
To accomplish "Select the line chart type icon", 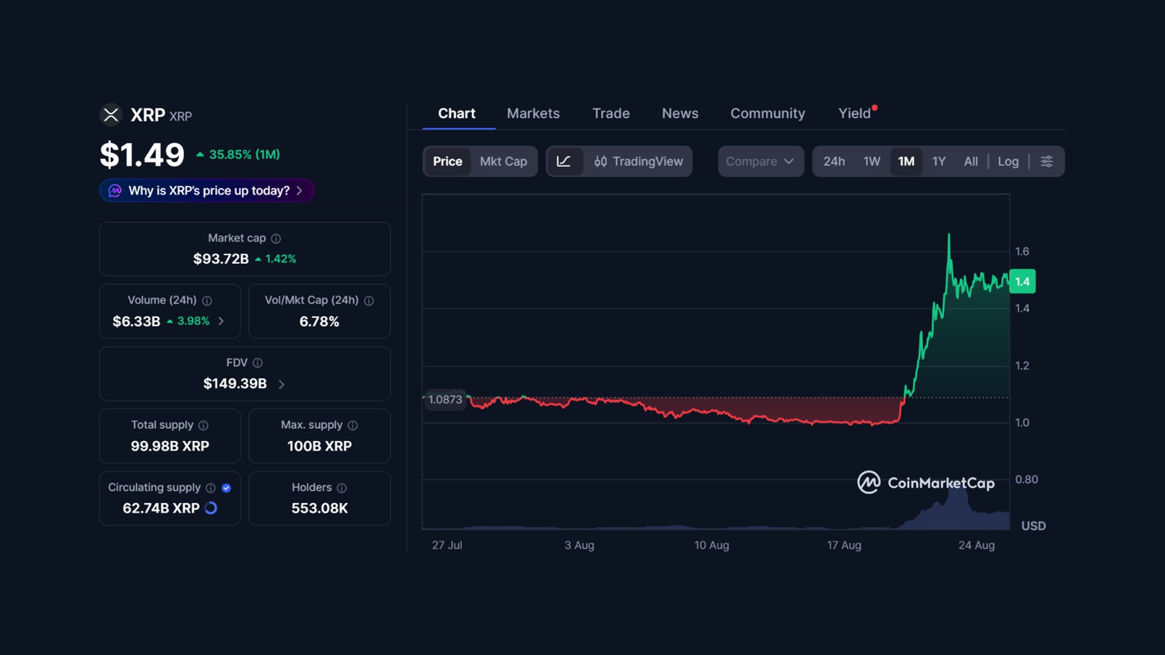I will pos(564,161).
